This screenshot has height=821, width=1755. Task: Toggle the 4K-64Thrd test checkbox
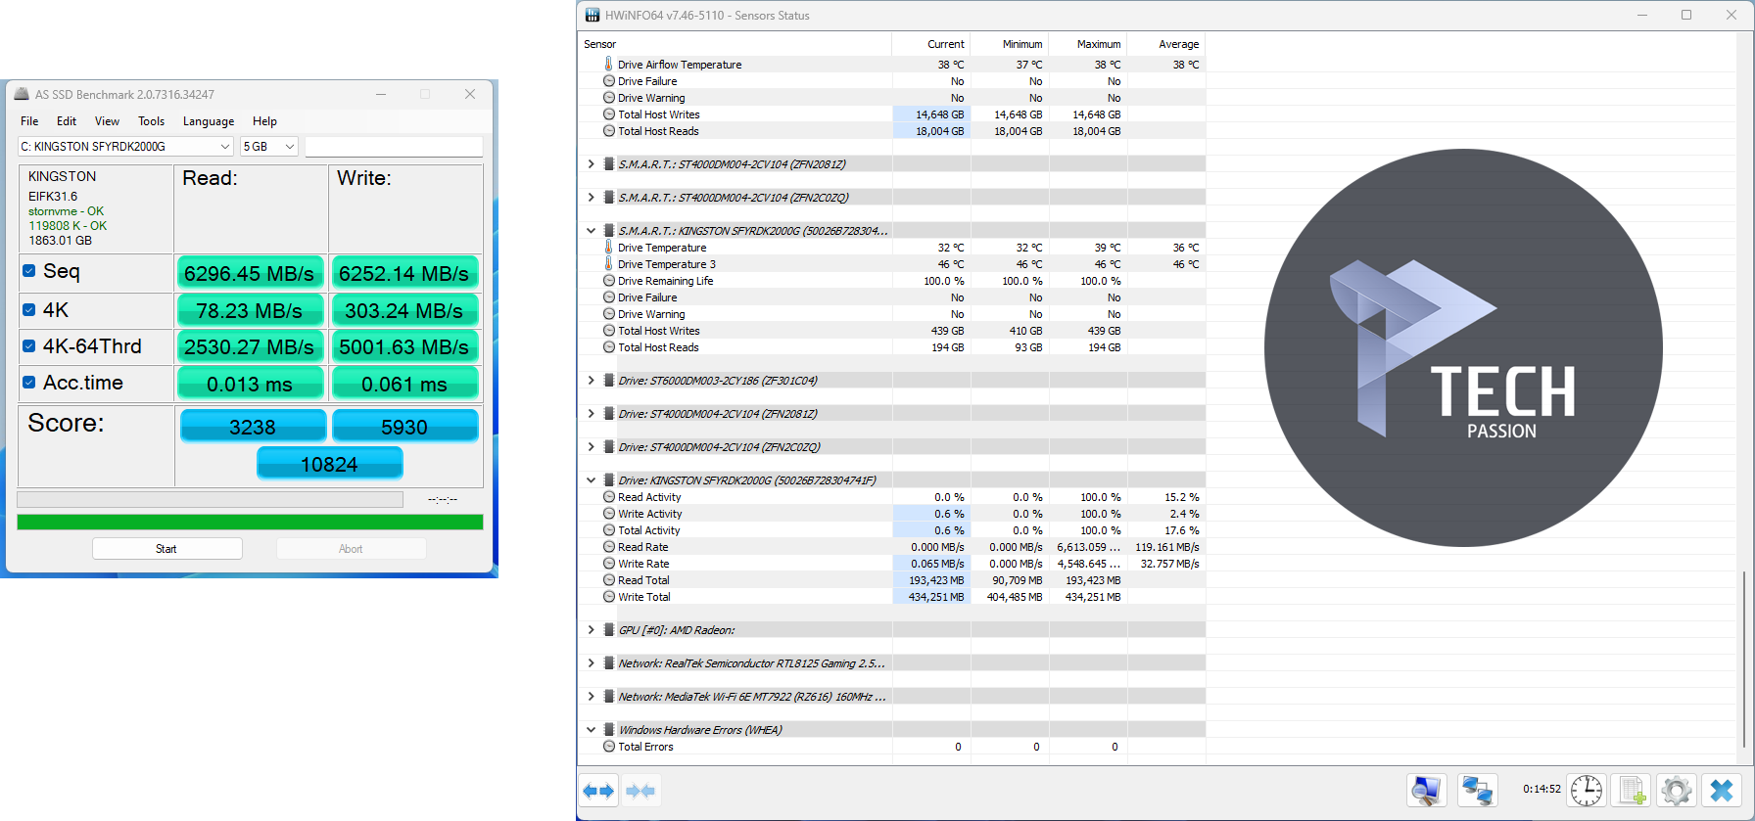click(x=29, y=346)
